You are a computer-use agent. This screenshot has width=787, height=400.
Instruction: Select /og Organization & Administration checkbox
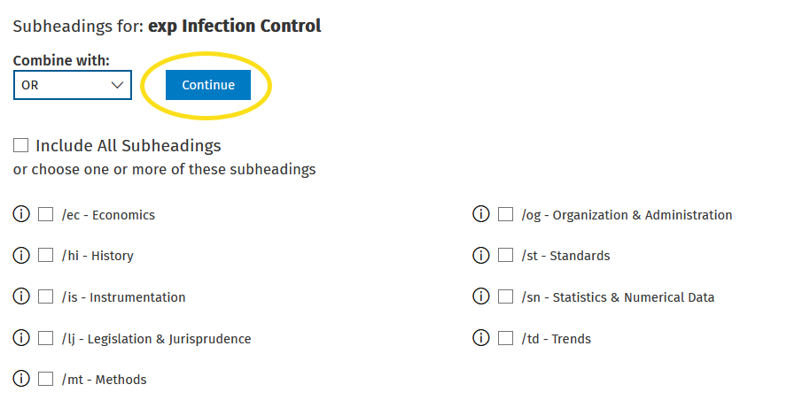coord(505,214)
